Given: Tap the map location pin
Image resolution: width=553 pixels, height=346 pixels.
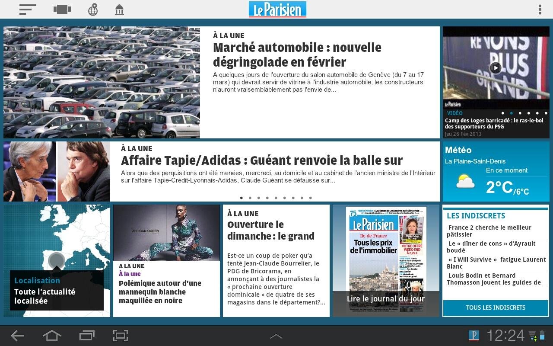Looking at the screenshot, I should tap(56, 261).
